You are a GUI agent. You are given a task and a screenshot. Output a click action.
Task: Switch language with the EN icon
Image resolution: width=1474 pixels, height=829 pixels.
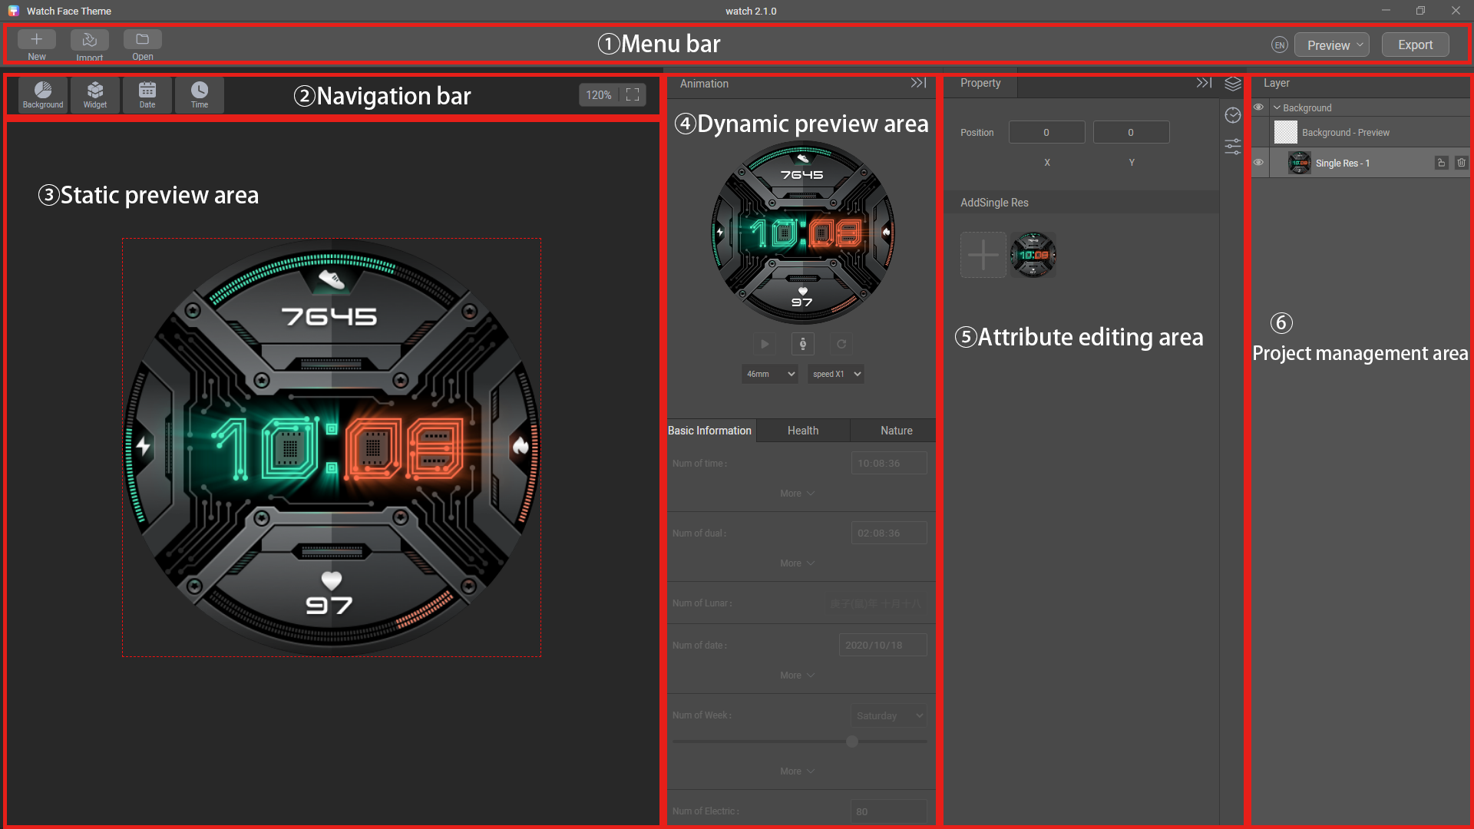1279,45
